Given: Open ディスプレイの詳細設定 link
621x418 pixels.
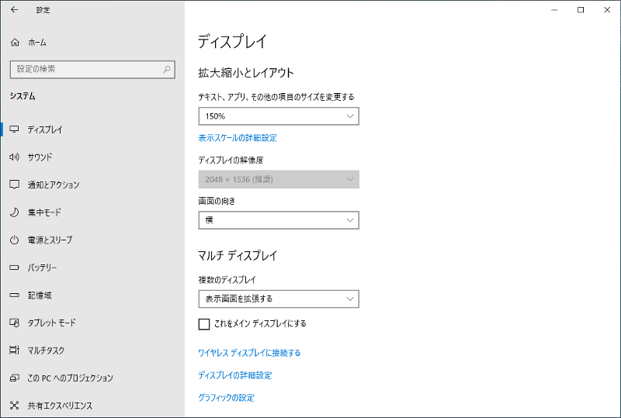Looking at the screenshot, I should (x=235, y=375).
